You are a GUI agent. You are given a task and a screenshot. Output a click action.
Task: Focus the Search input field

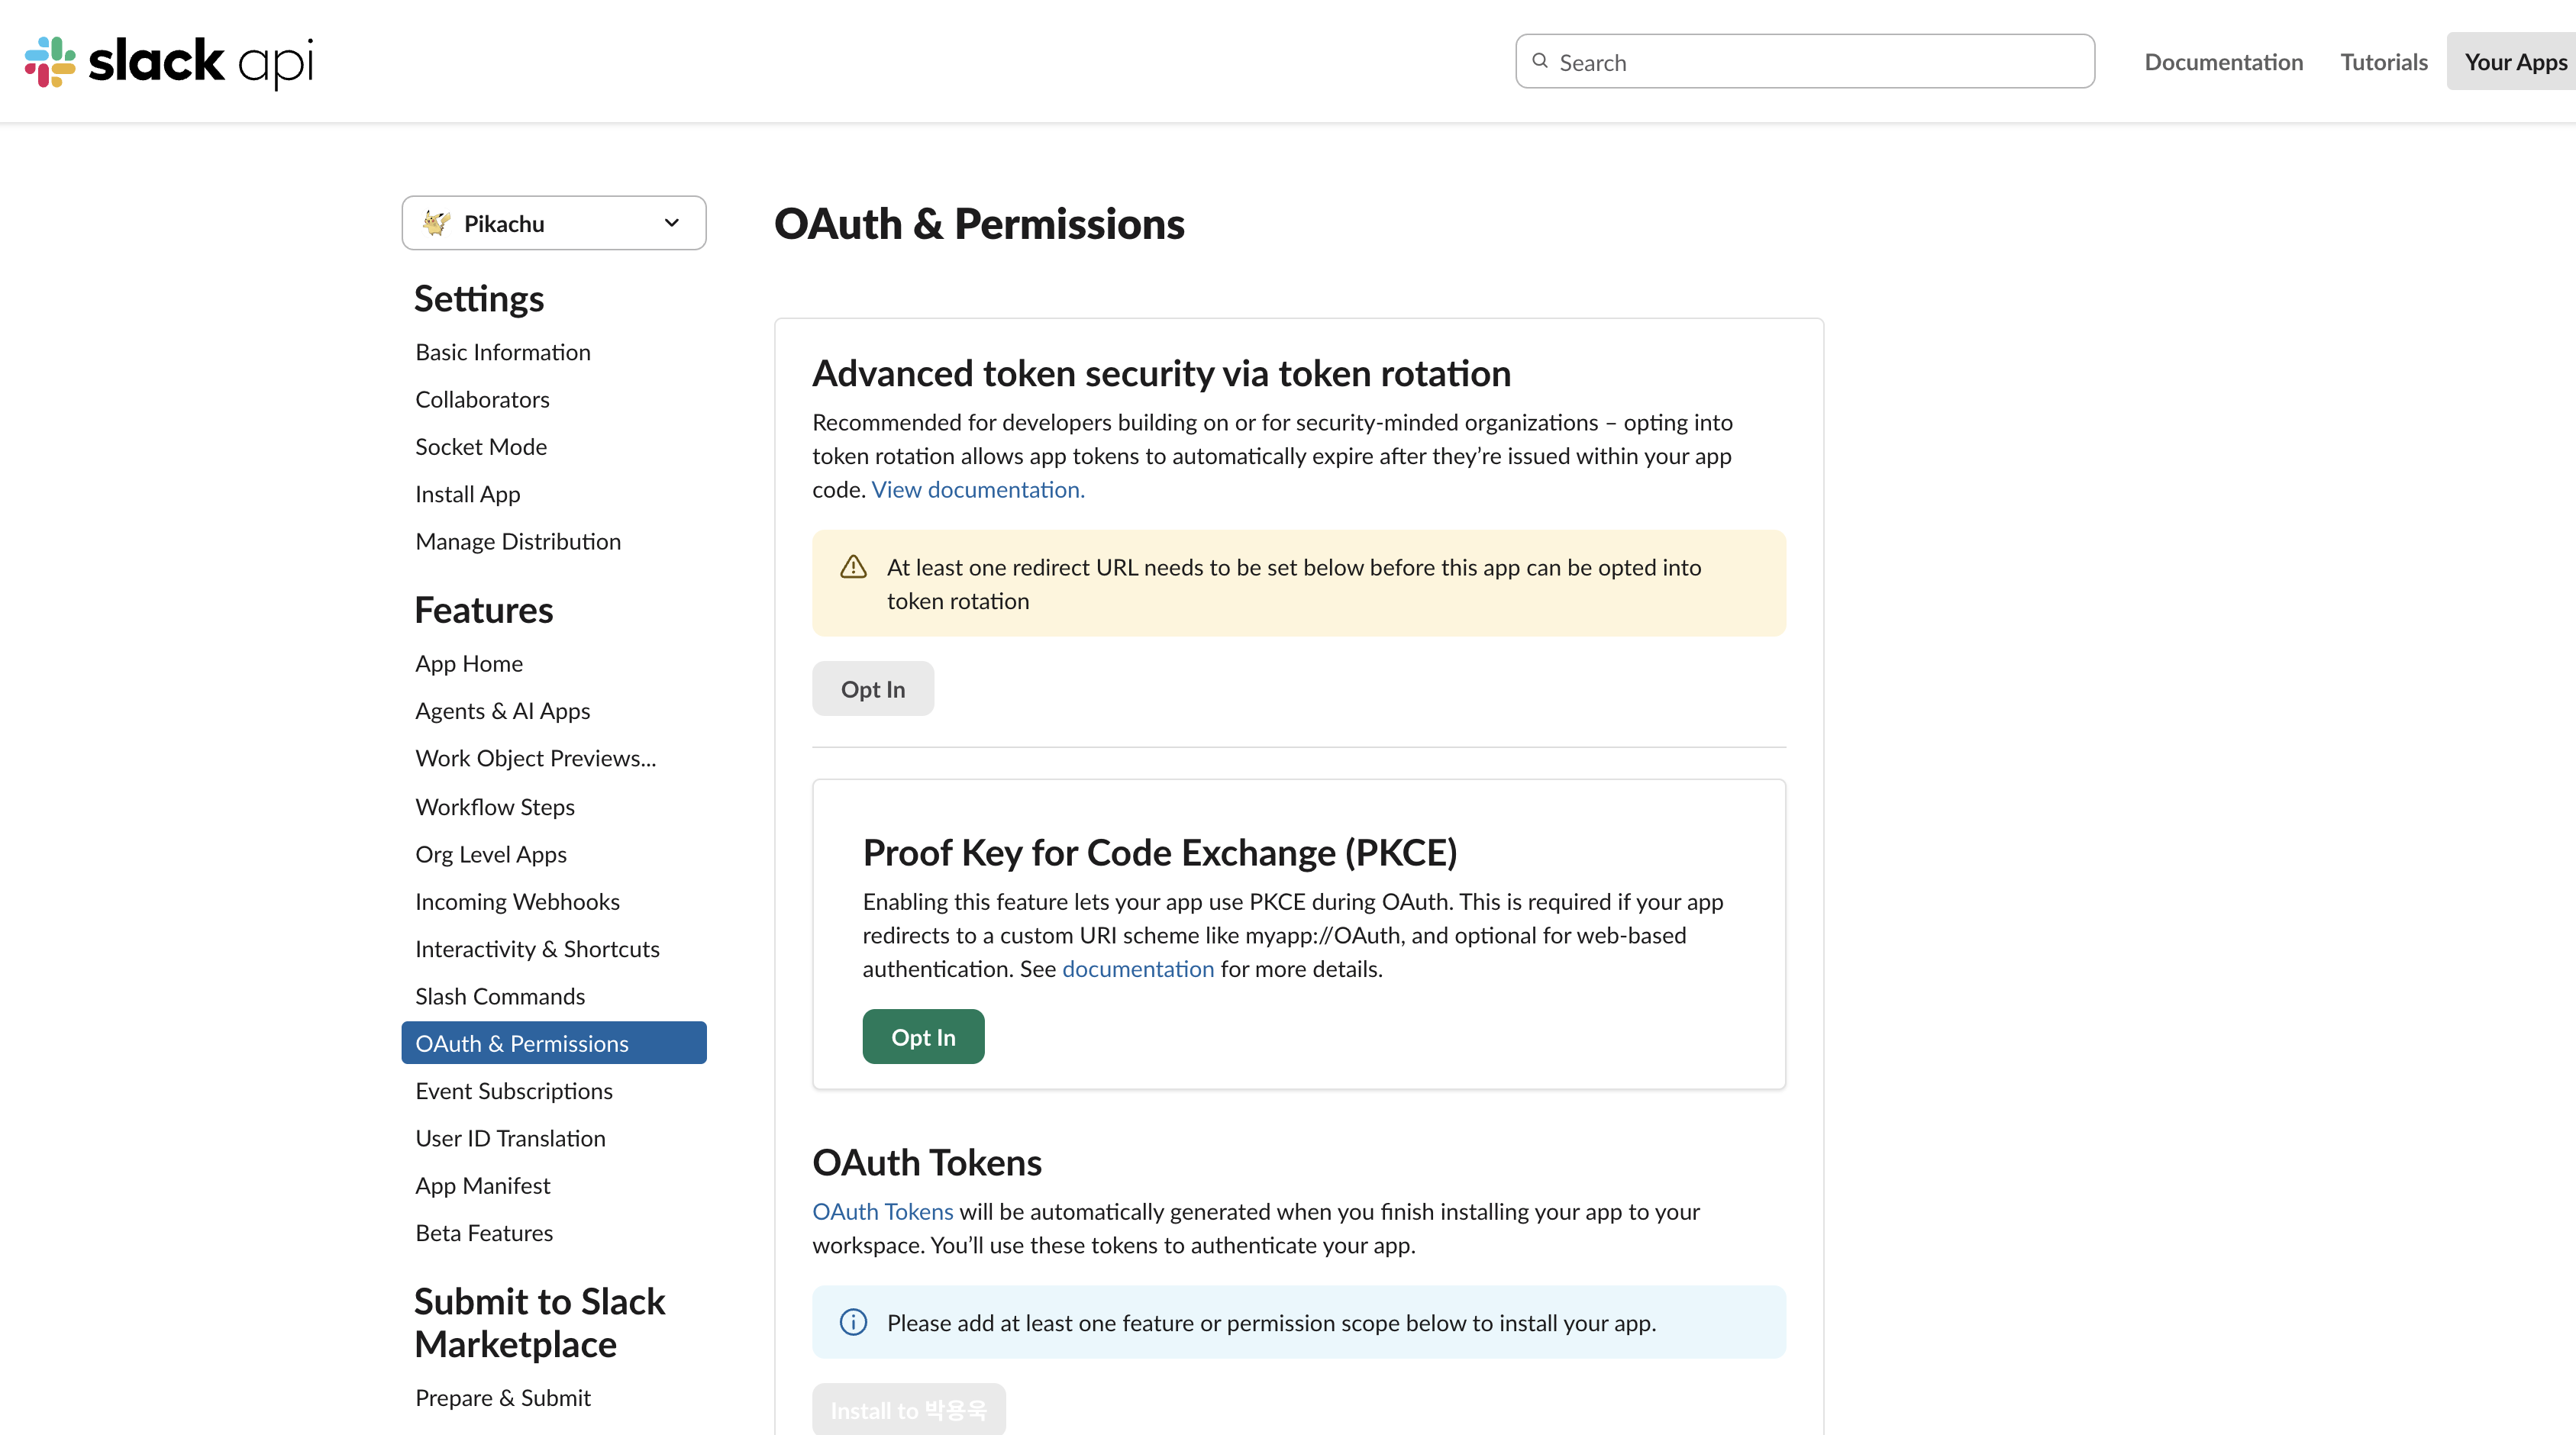[x=1805, y=62]
